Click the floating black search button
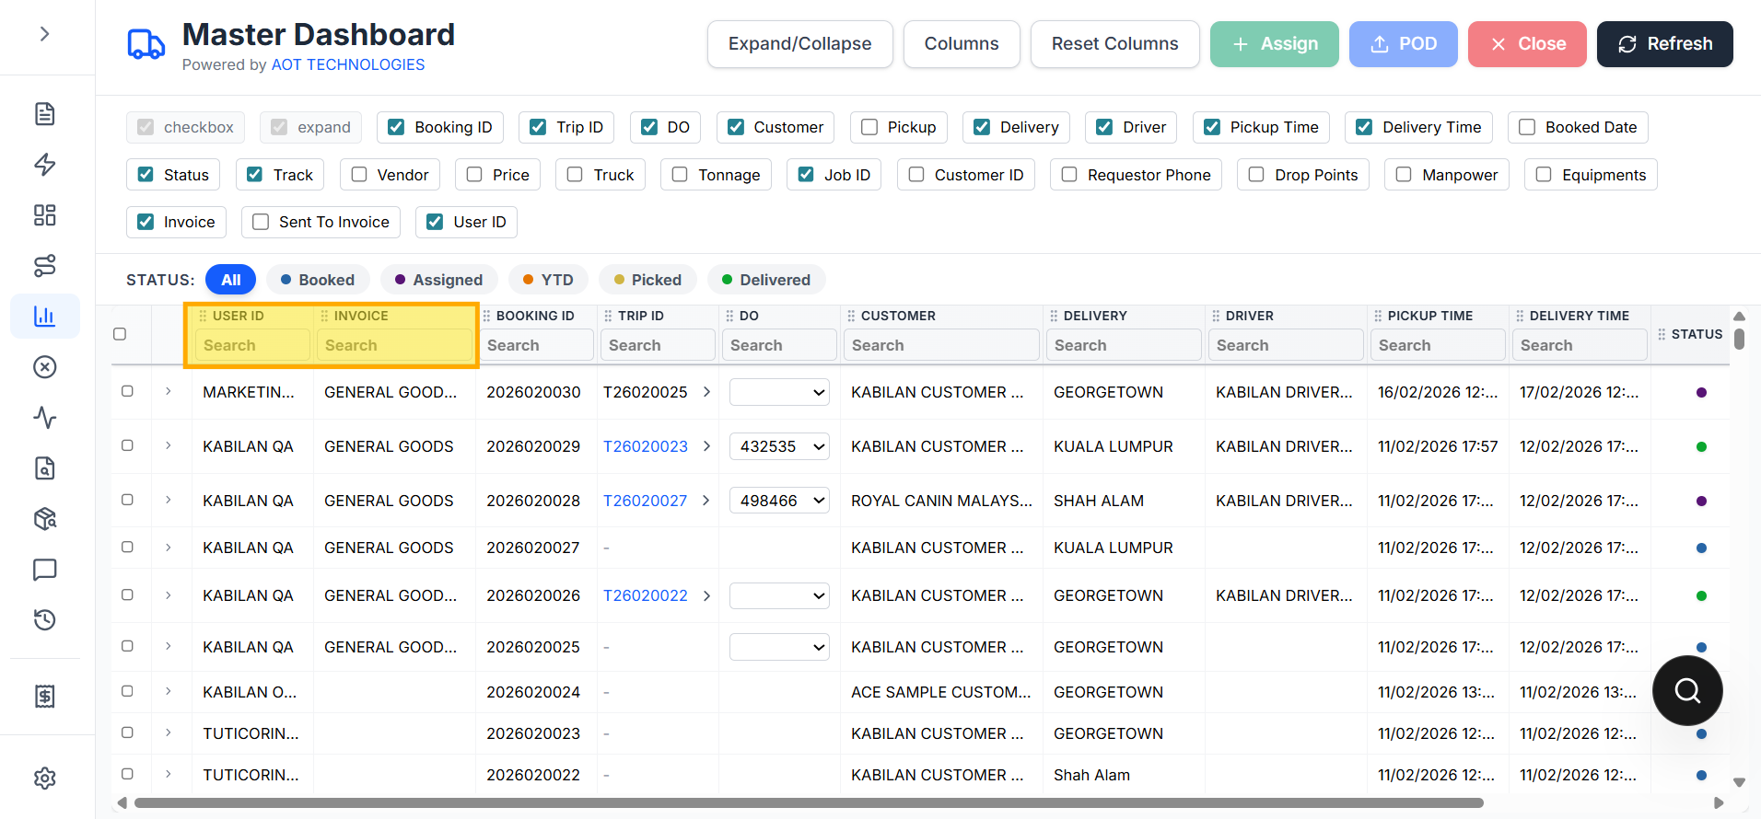1761x819 pixels. click(x=1687, y=690)
